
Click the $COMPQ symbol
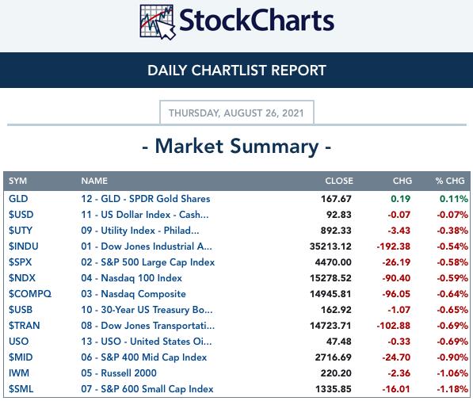pos(30,294)
